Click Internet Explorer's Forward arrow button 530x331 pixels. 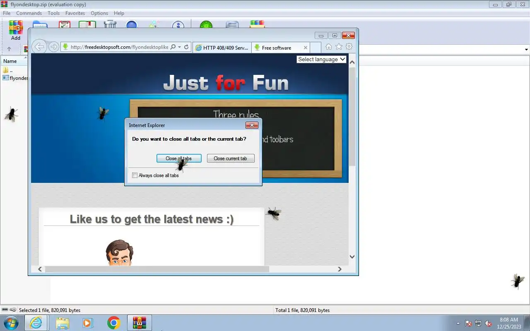[53, 47]
